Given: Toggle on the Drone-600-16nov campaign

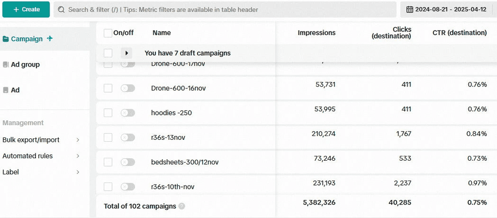Looking at the screenshot, I should tap(128, 88).
